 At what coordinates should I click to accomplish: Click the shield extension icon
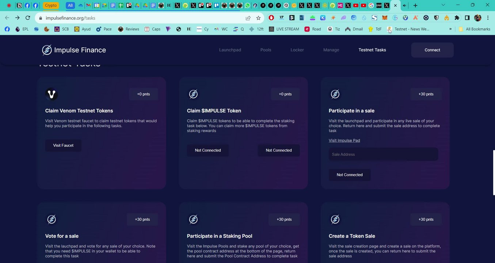pyautogui.click(x=436, y=18)
